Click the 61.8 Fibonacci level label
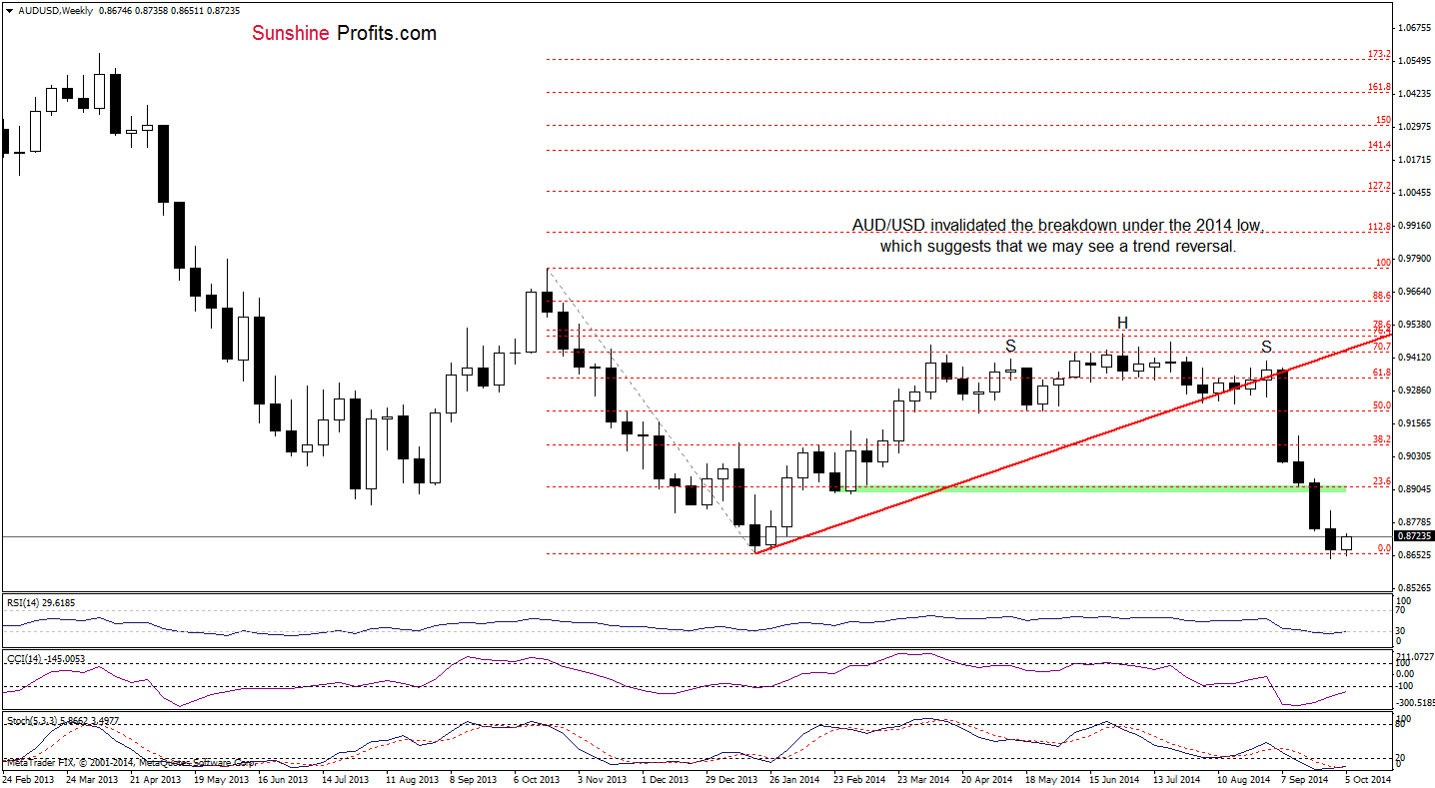Viewport: 1435px width, 788px height. point(1382,373)
